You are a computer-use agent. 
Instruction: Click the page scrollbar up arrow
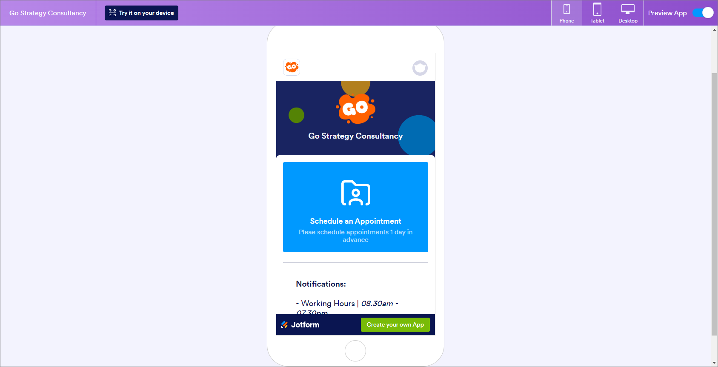pos(714,29)
